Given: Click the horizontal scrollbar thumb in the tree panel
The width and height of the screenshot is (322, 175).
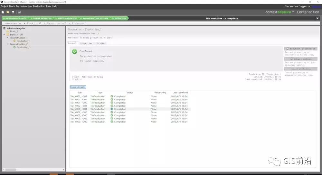Looking at the screenshot, I should pos(11,170).
